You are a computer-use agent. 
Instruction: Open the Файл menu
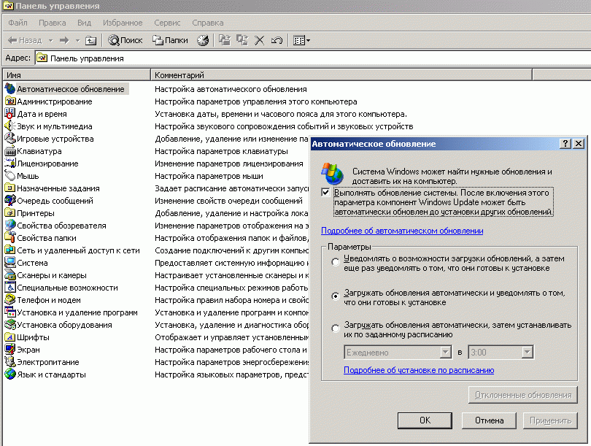[x=18, y=23]
